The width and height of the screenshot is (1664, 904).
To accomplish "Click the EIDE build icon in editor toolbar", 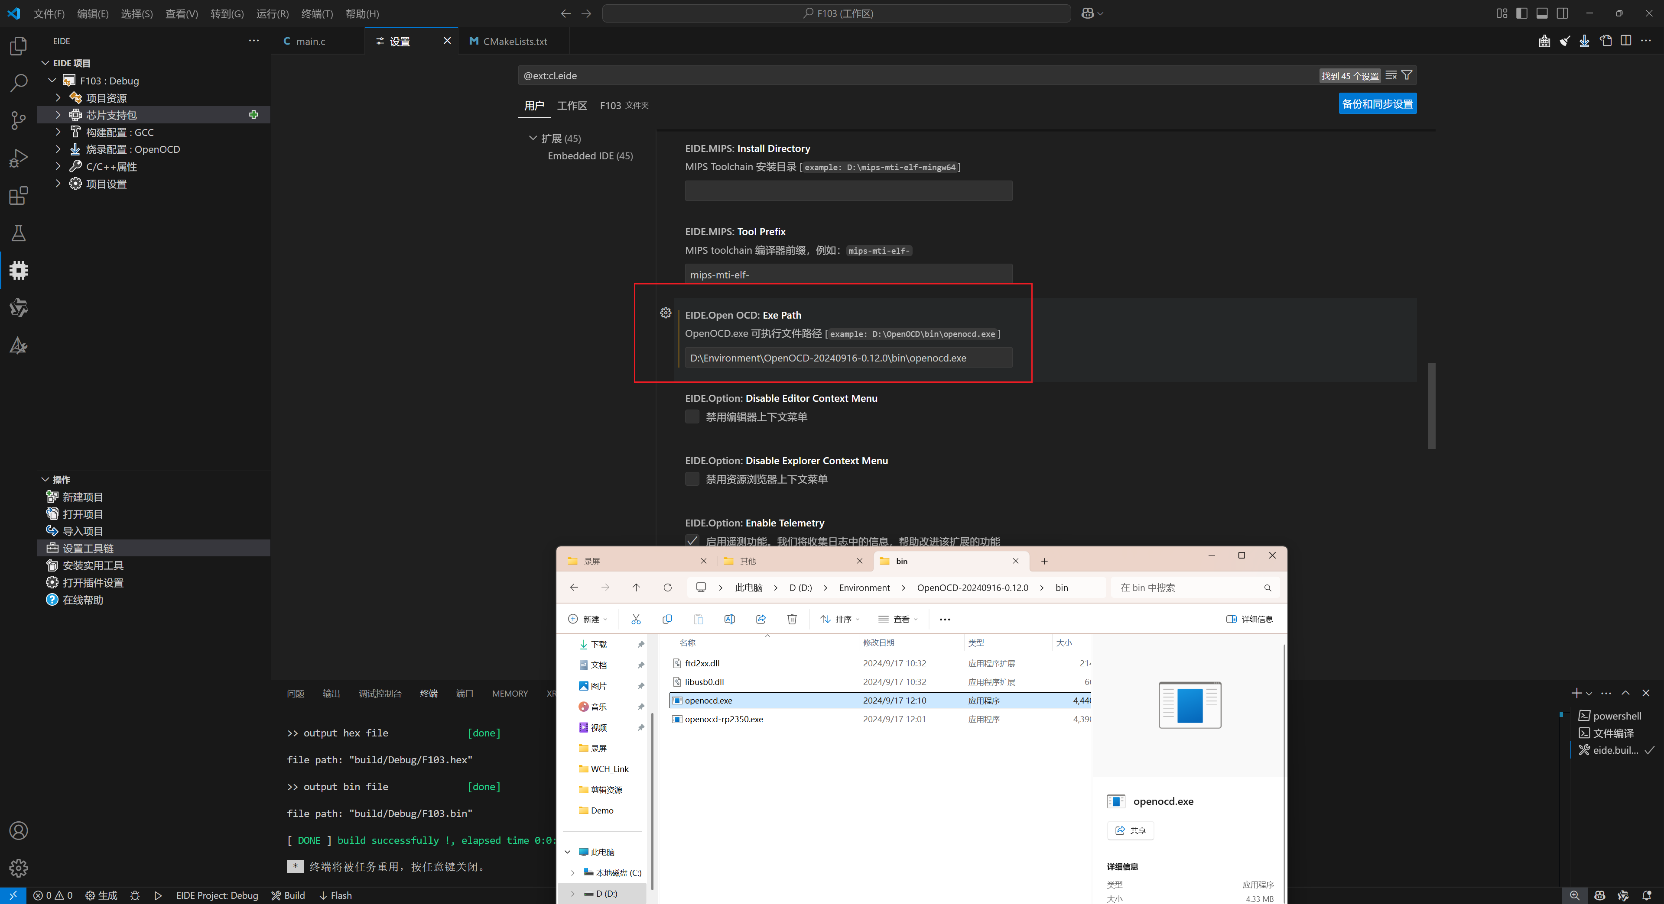I will pos(1544,41).
